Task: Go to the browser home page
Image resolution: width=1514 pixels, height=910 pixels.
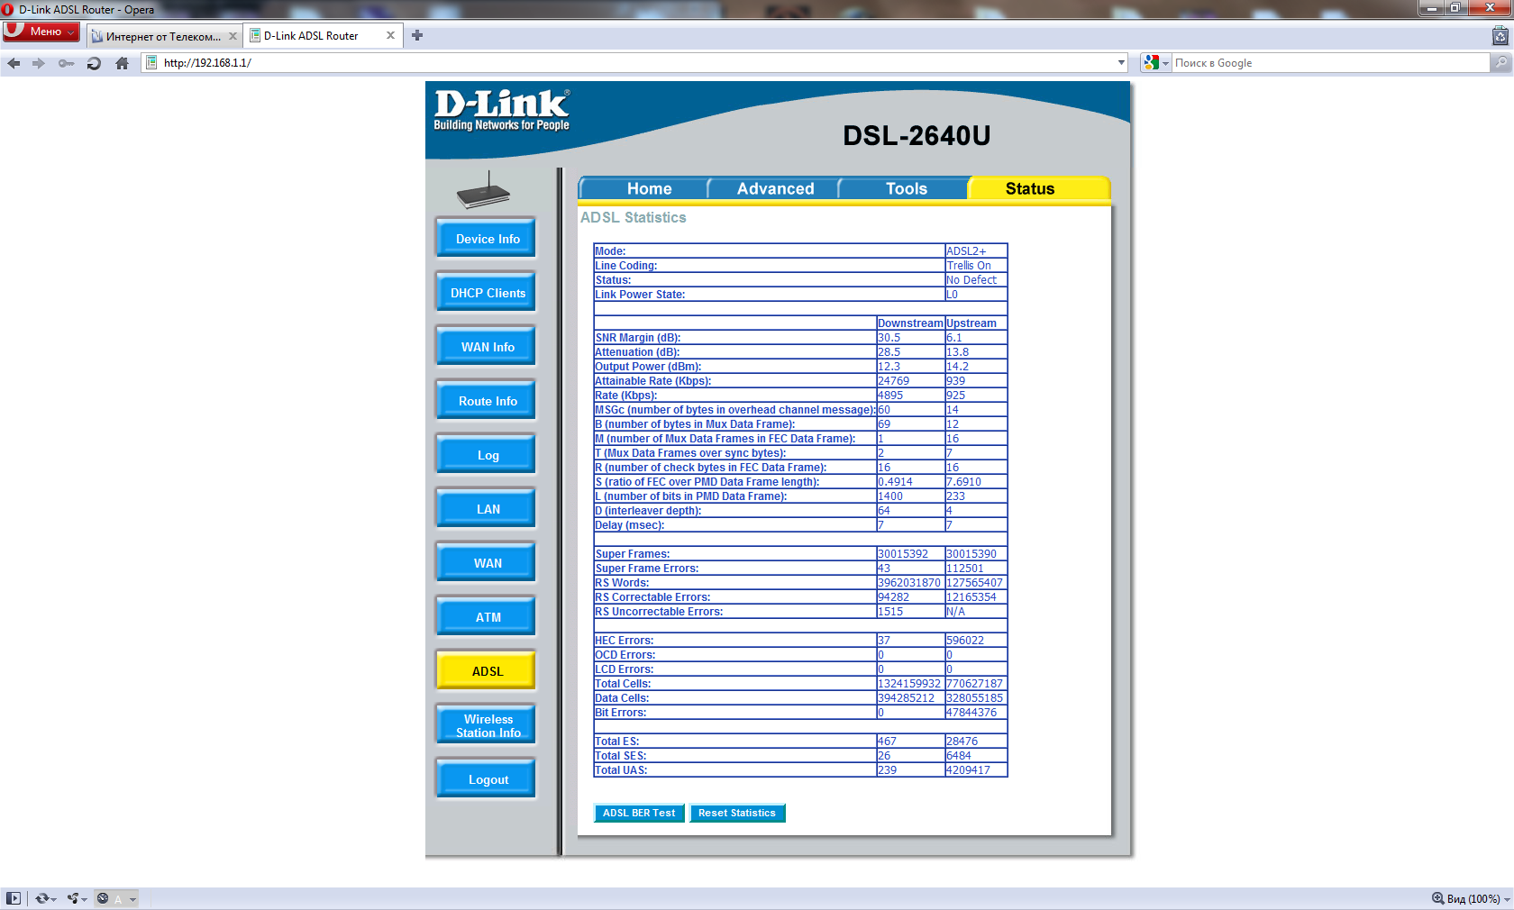Action: tap(123, 63)
